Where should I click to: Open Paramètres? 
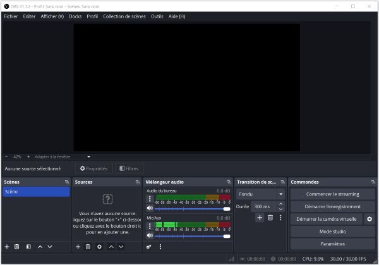(333, 244)
